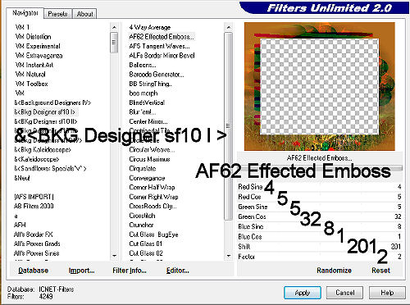Open the About tab

[x=84, y=14]
